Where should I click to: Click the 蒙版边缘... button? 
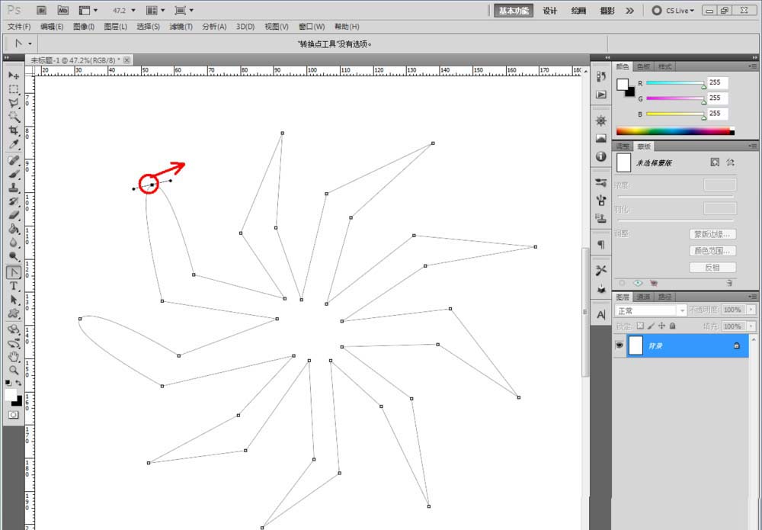[x=712, y=234]
